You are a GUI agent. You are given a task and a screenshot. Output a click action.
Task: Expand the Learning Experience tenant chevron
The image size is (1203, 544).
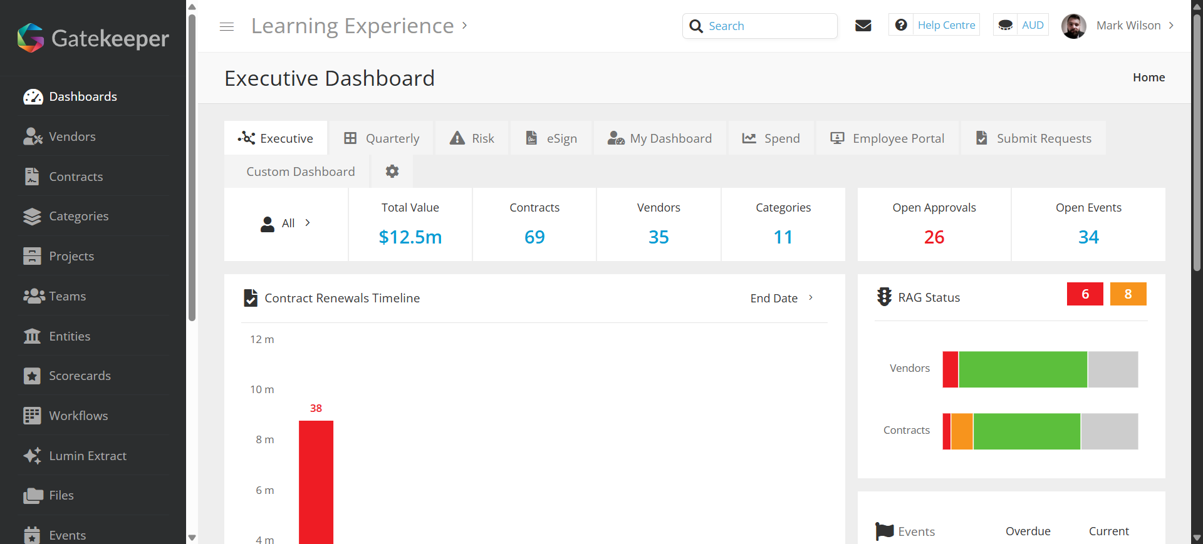pos(465,26)
